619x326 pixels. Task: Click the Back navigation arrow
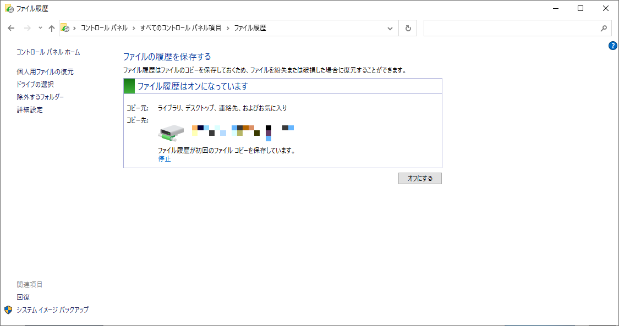[x=11, y=28]
